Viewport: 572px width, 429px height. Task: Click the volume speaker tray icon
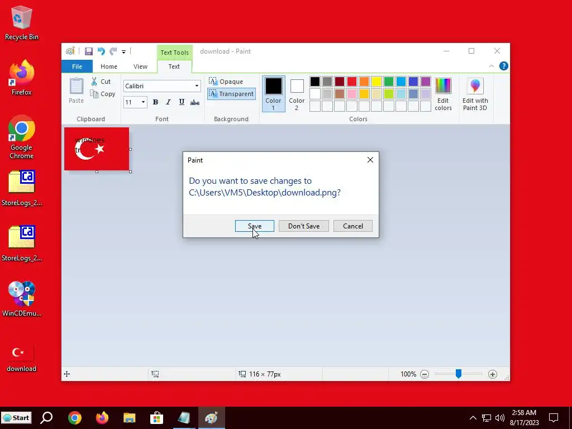coord(500,418)
